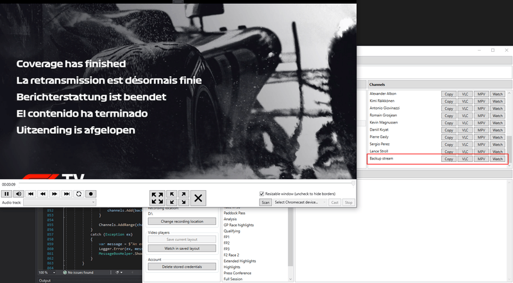The image size is (513, 283).
Task: Uncheck the Resizable window checkbox
Action: (x=262, y=194)
